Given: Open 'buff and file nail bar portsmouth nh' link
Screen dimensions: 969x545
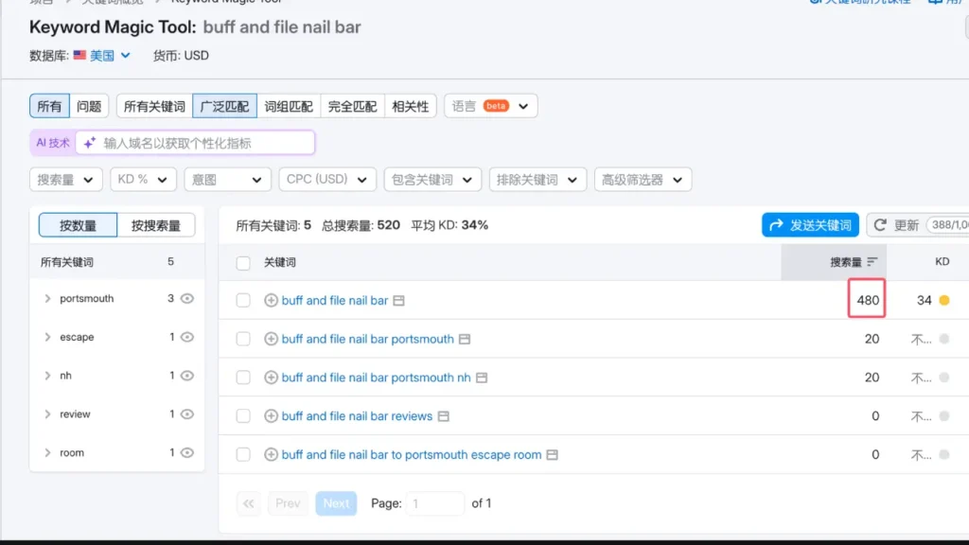Looking at the screenshot, I should (377, 378).
